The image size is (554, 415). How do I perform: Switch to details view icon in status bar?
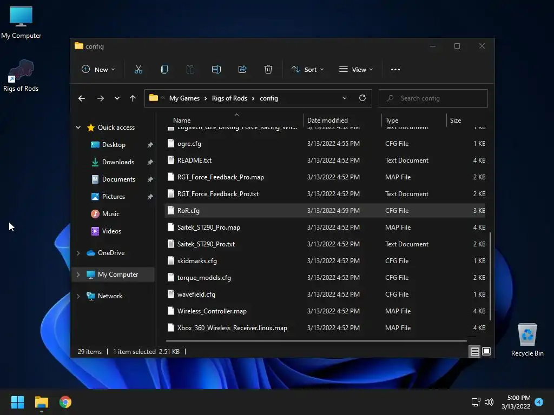pyautogui.click(x=475, y=351)
